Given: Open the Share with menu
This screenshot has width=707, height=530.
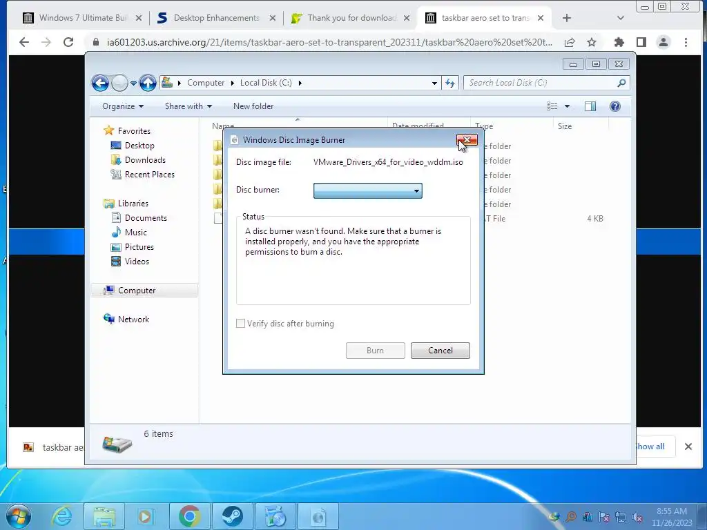Looking at the screenshot, I should point(188,106).
